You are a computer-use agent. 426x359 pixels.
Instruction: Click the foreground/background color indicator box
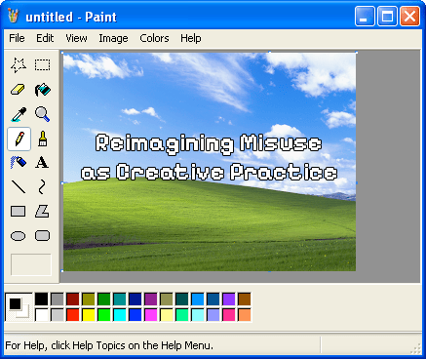point(19,307)
